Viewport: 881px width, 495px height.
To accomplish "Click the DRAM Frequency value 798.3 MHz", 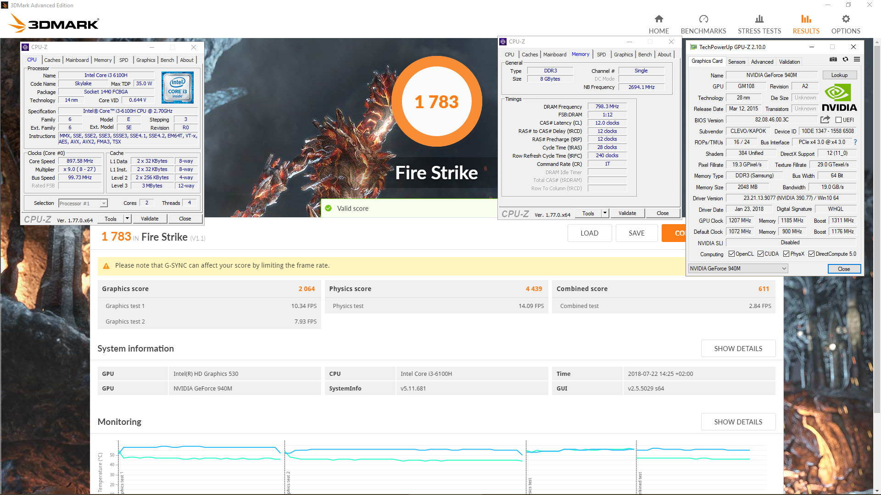I will (x=607, y=106).
